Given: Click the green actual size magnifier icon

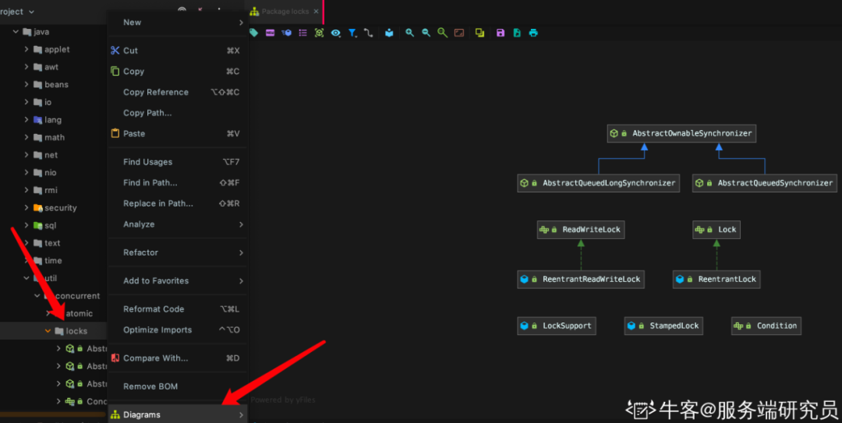Looking at the screenshot, I should point(443,33).
